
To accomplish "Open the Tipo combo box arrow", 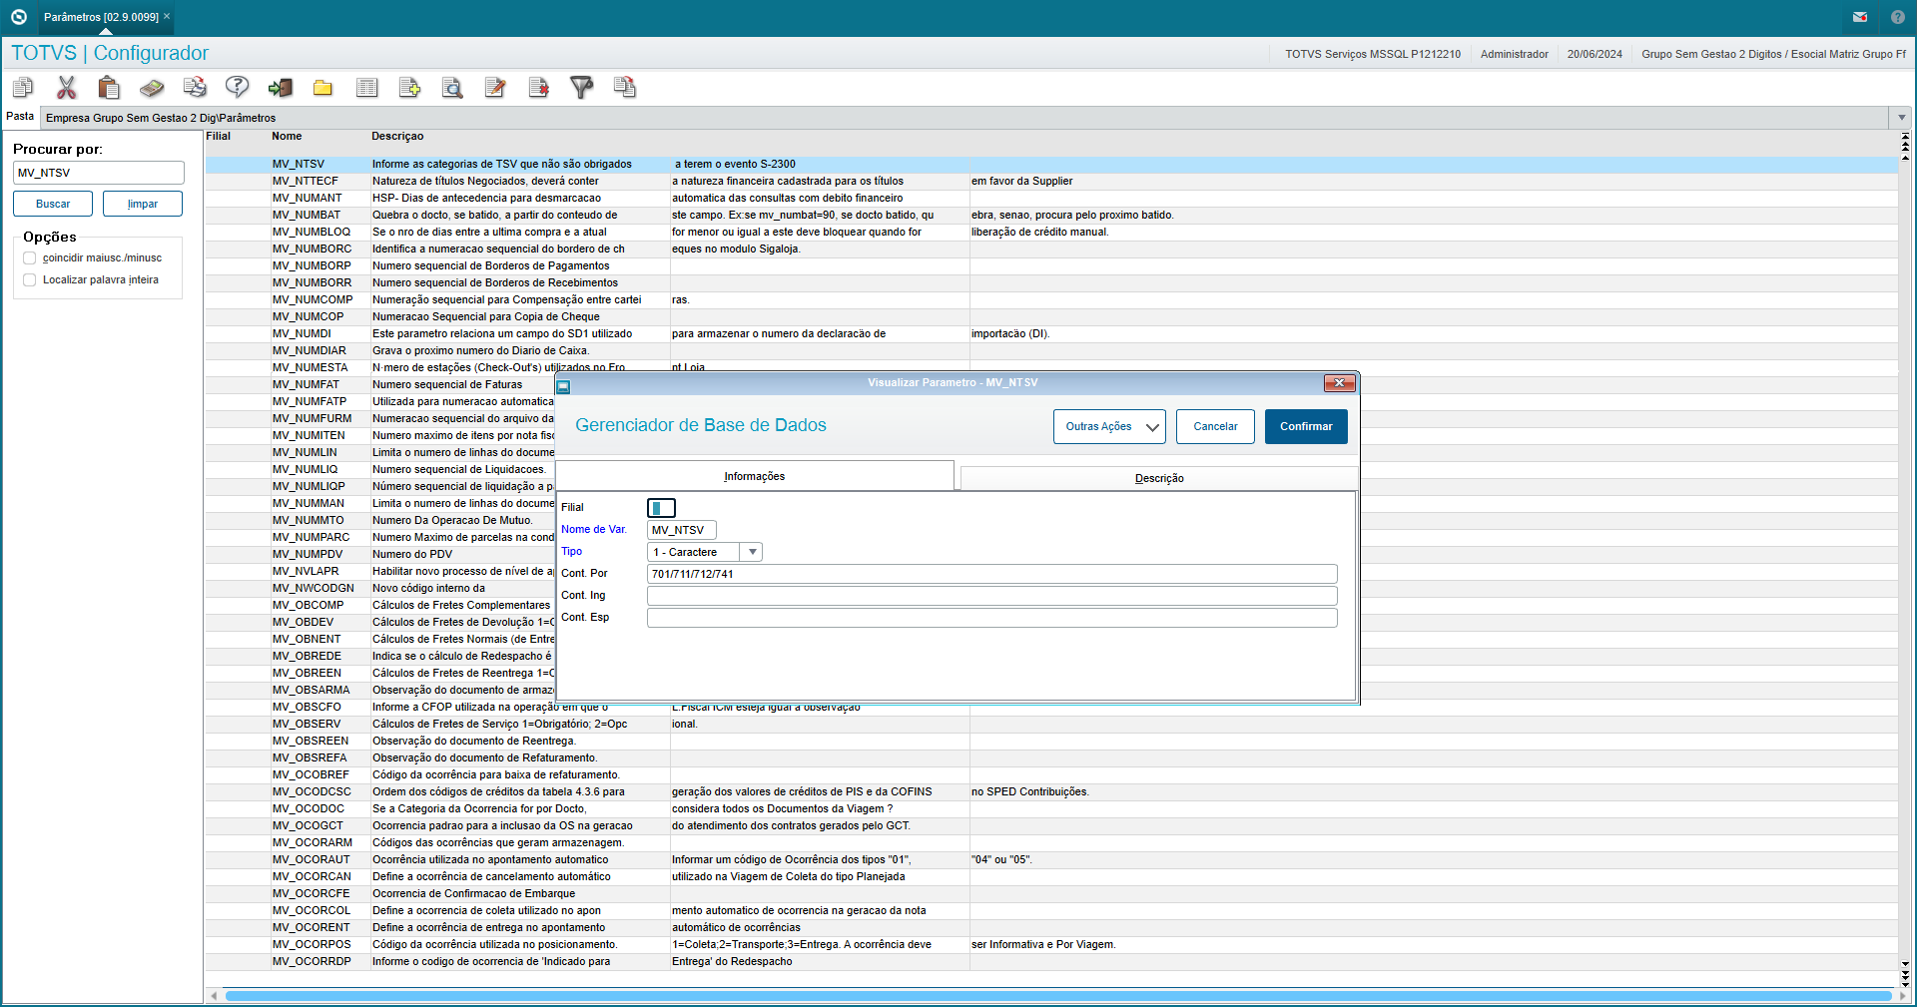I will click(x=752, y=552).
